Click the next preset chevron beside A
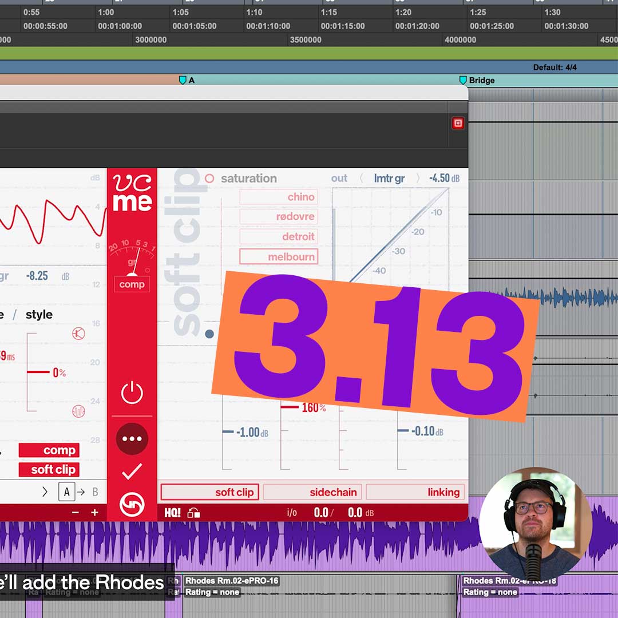The image size is (618, 618). click(x=45, y=492)
